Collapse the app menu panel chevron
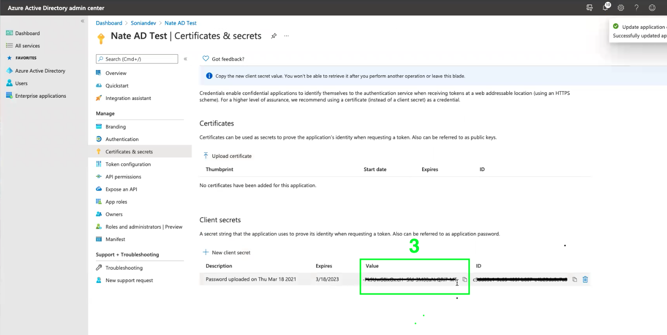667x335 pixels. [x=185, y=59]
